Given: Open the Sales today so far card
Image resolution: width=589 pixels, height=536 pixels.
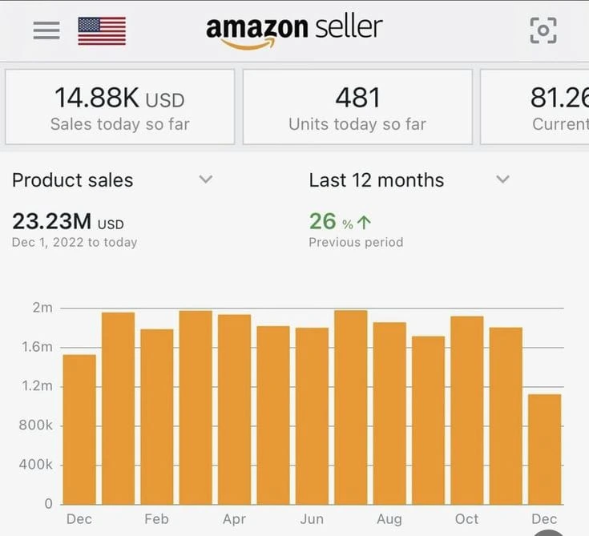Looking at the screenshot, I should [120, 107].
